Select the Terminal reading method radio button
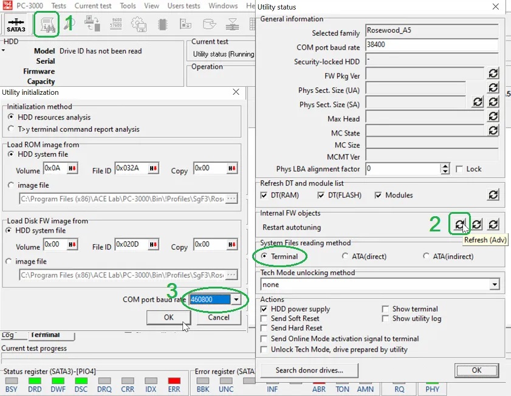The image size is (511, 396). (x=266, y=256)
